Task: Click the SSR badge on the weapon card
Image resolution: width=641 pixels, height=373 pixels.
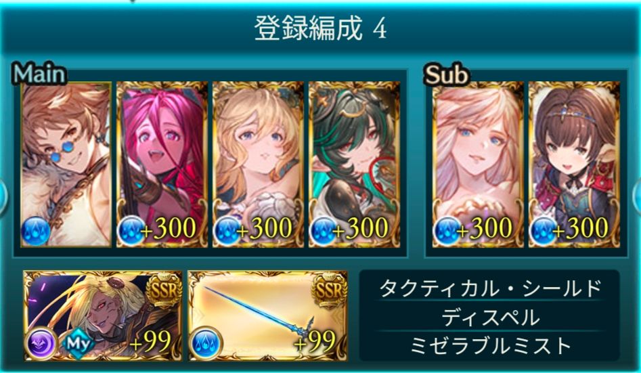Action: coord(329,290)
